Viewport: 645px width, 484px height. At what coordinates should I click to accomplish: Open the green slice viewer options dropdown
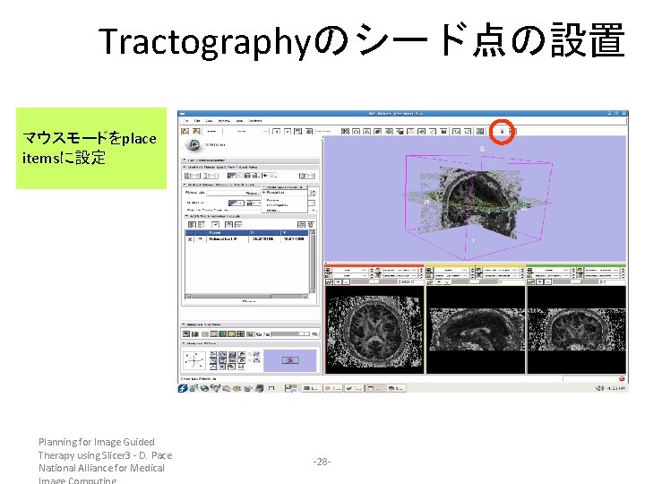[548, 282]
